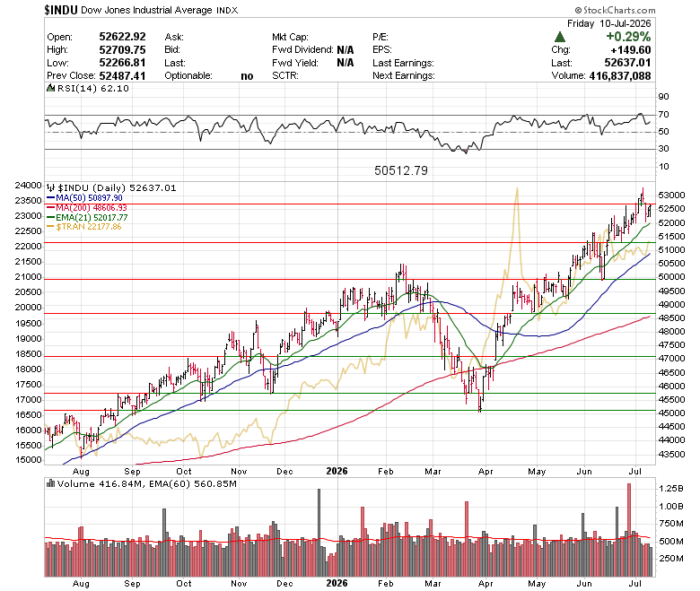The width and height of the screenshot is (700, 591).
Task: Click the Last value 52637.01 in header
Action: coord(627,63)
